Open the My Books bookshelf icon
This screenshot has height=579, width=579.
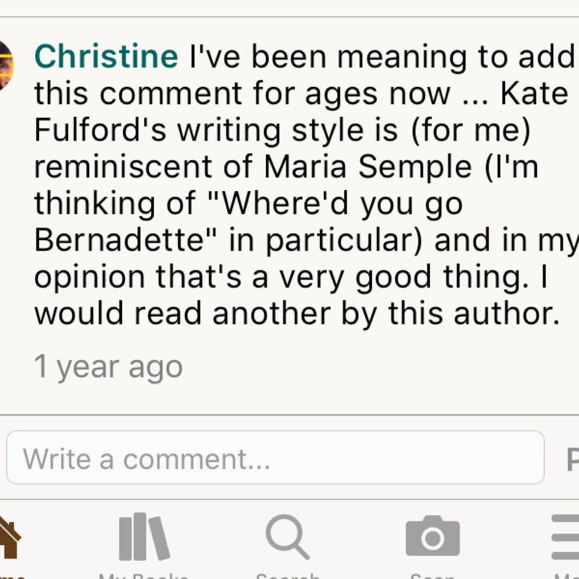pyautogui.click(x=144, y=537)
